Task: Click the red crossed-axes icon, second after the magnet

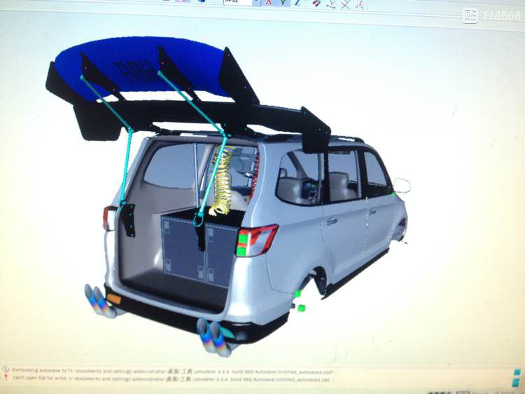Action: [x=345, y=4]
